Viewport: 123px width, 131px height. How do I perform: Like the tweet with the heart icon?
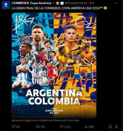pos(62,126)
